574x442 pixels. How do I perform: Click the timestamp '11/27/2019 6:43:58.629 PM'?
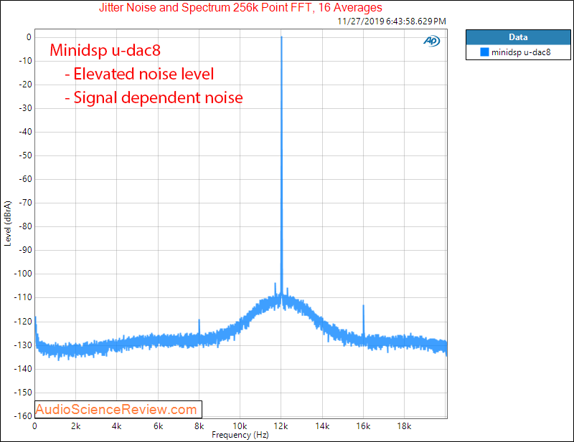click(x=391, y=21)
